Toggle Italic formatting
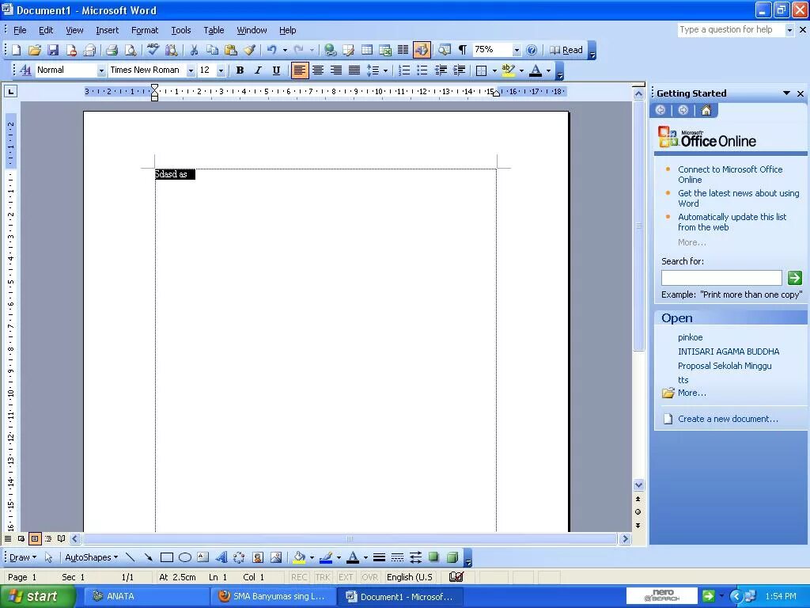The image size is (810, 608). click(x=258, y=70)
